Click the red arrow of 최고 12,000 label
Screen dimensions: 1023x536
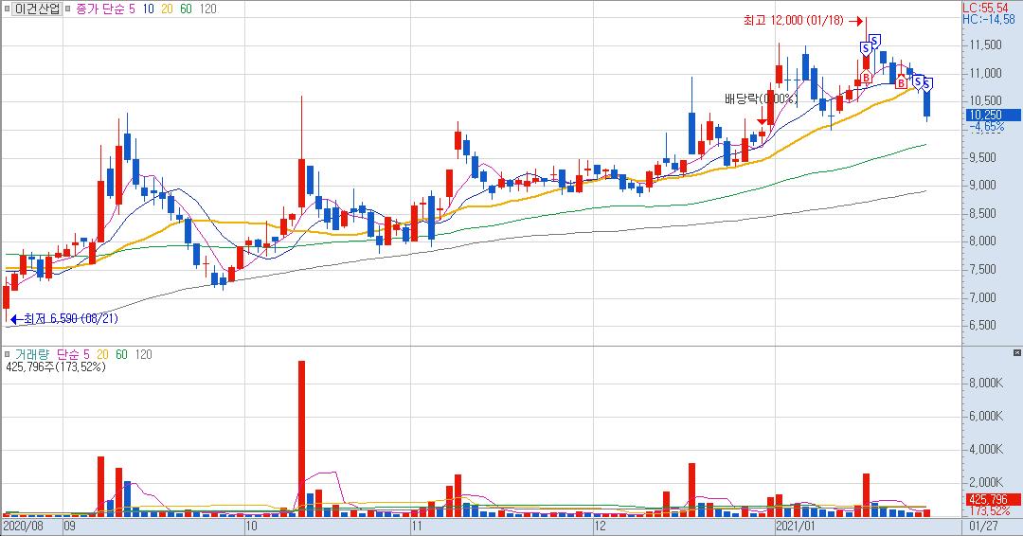(856, 21)
